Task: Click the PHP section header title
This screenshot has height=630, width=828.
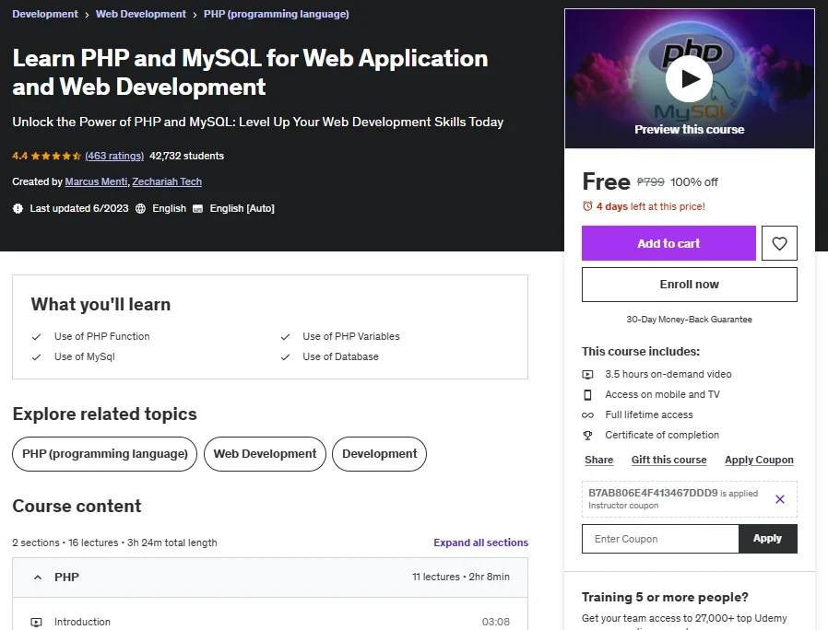Action: coord(66,577)
